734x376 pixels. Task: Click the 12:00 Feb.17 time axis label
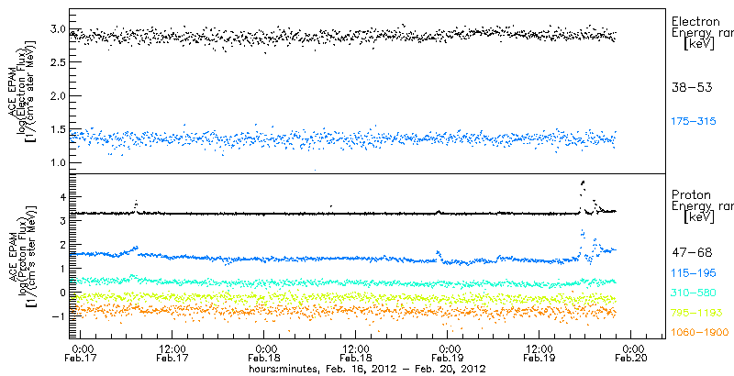pyautogui.click(x=172, y=353)
